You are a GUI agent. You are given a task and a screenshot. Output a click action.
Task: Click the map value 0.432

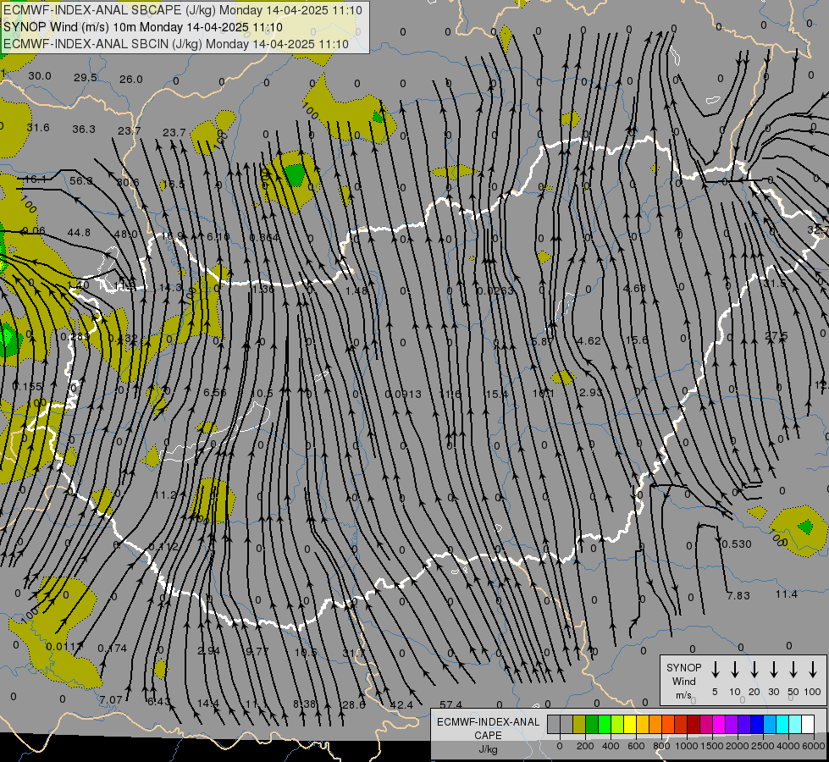pyautogui.click(x=123, y=339)
